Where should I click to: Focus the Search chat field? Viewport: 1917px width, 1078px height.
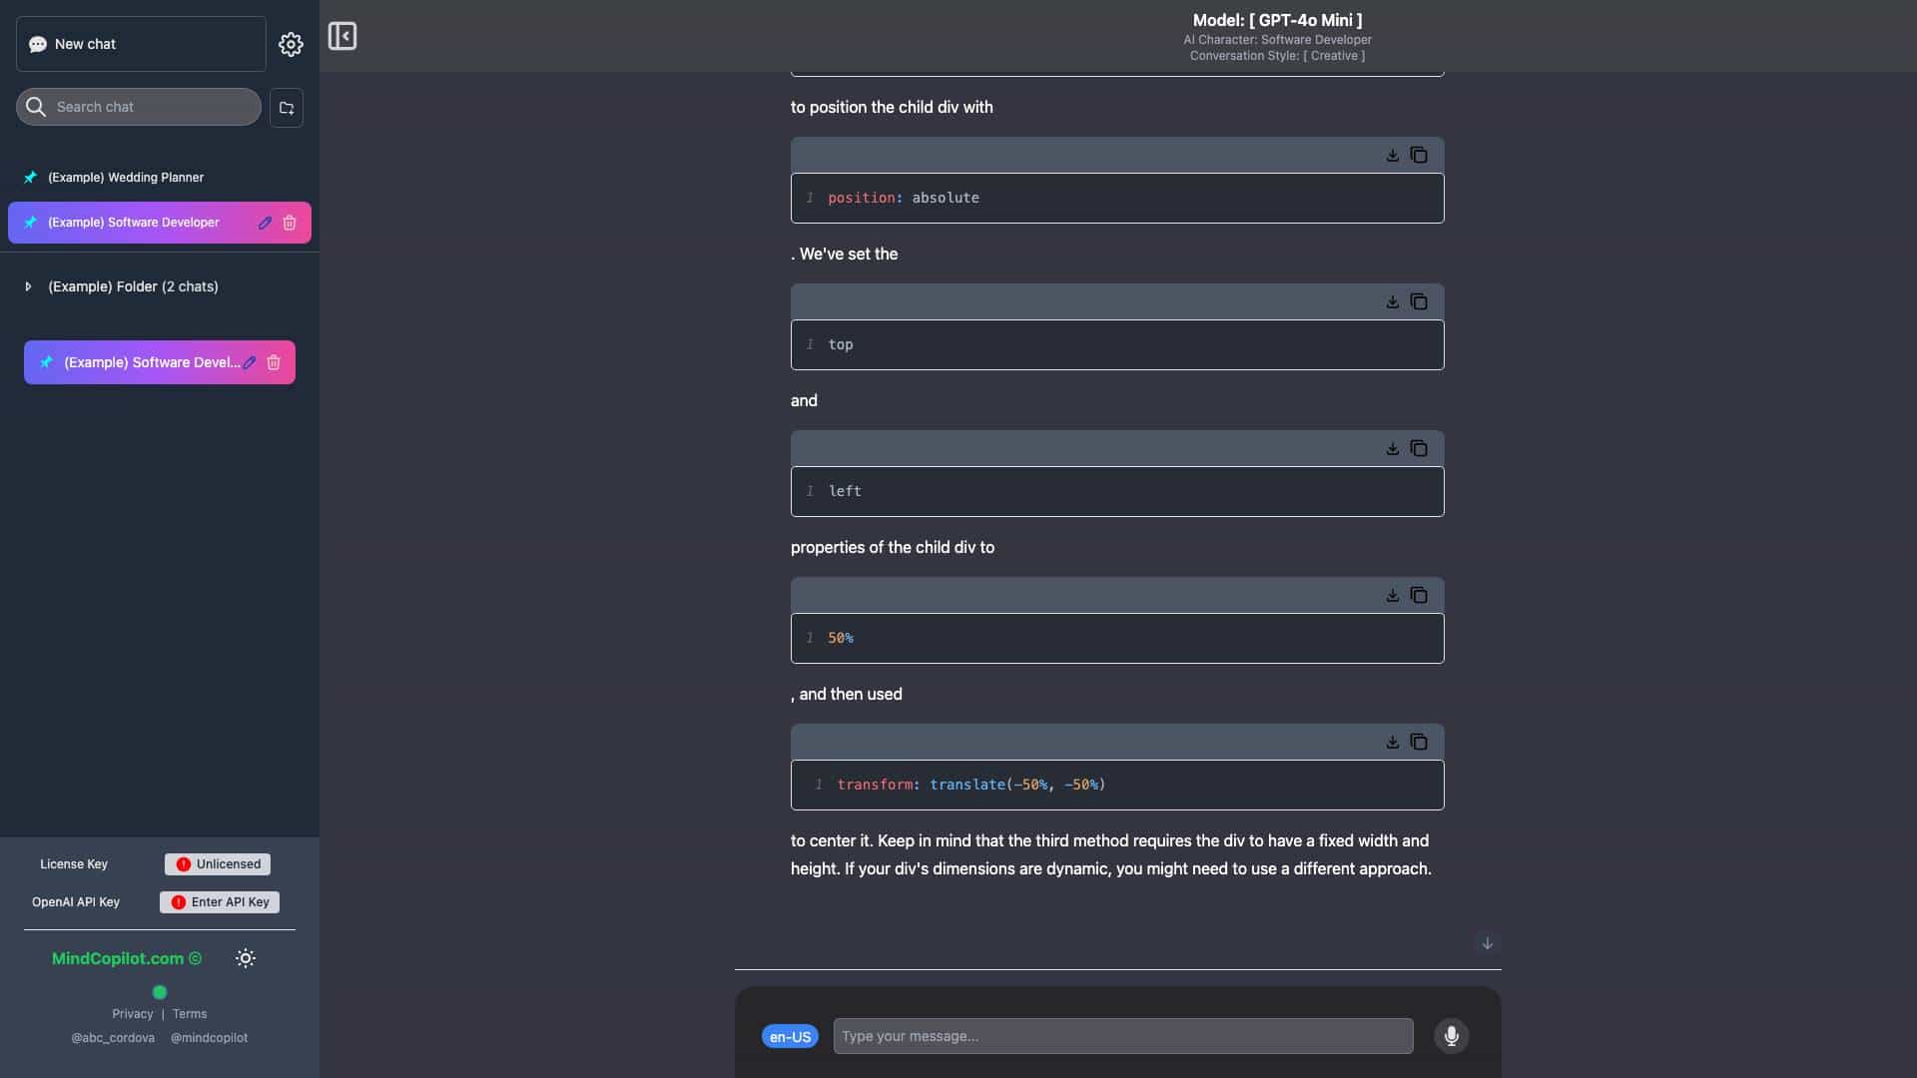(x=139, y=107)
